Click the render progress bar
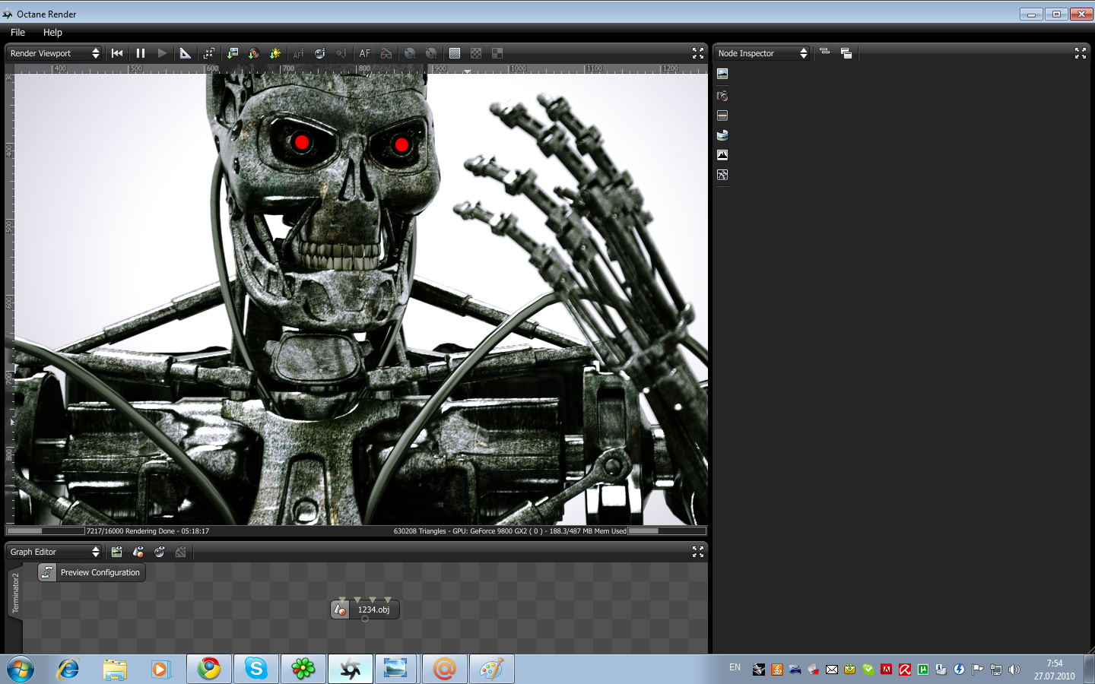Viewport: 1095px width, 684px height. click(46, 531)
